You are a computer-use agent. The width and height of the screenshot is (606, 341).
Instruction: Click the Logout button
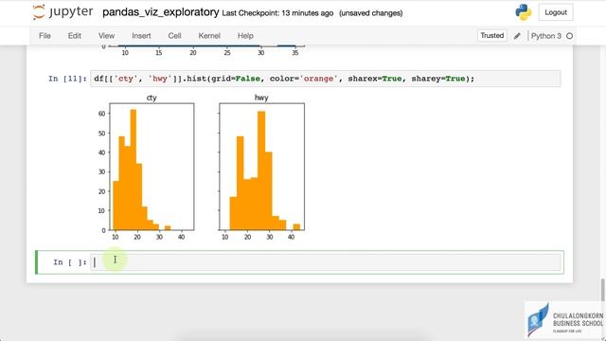pyautogui.click(x=556, y=12)
